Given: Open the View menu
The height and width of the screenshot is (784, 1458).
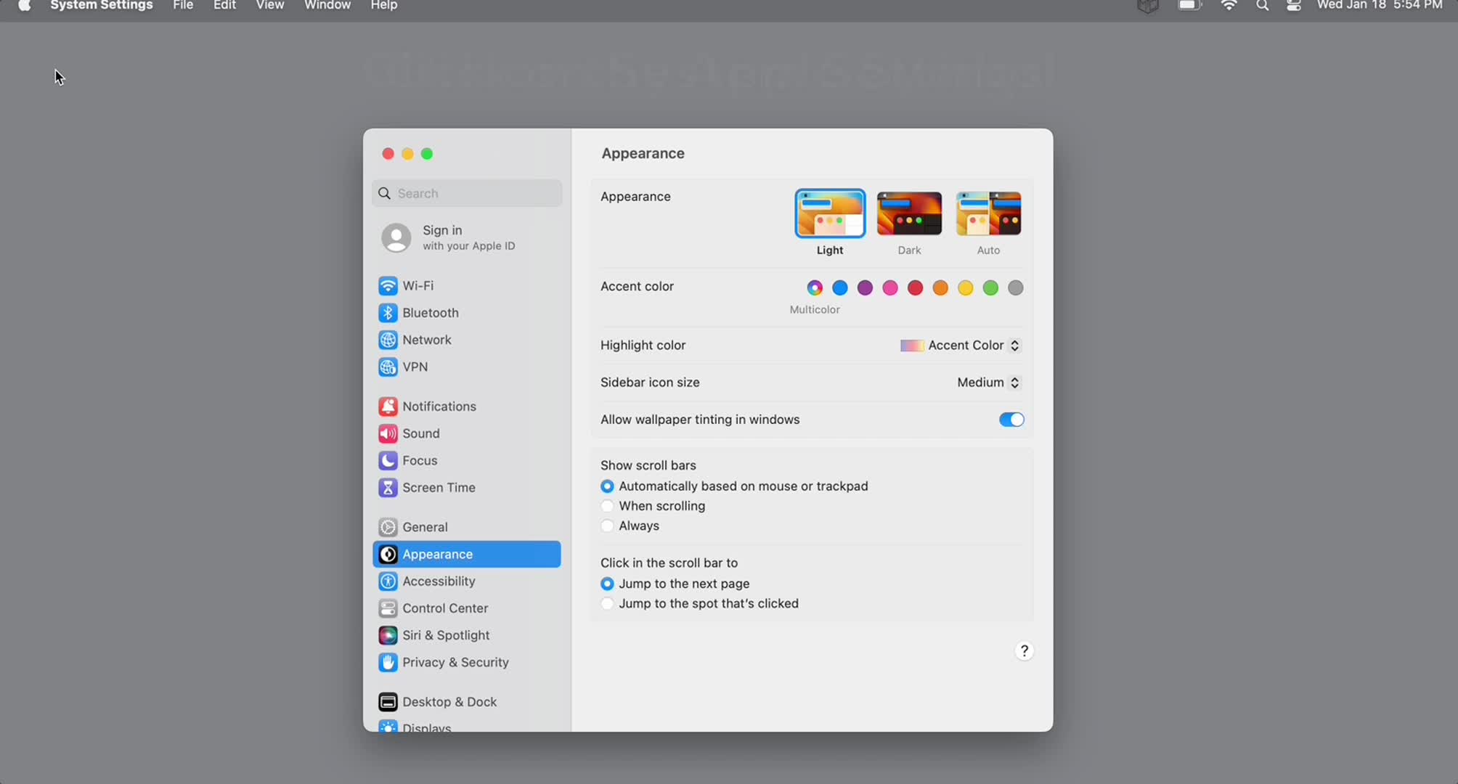Looking at the screenshot, I should point(270,6).
